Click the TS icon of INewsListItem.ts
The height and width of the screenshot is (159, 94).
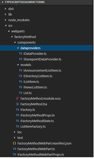pos(20,87)
